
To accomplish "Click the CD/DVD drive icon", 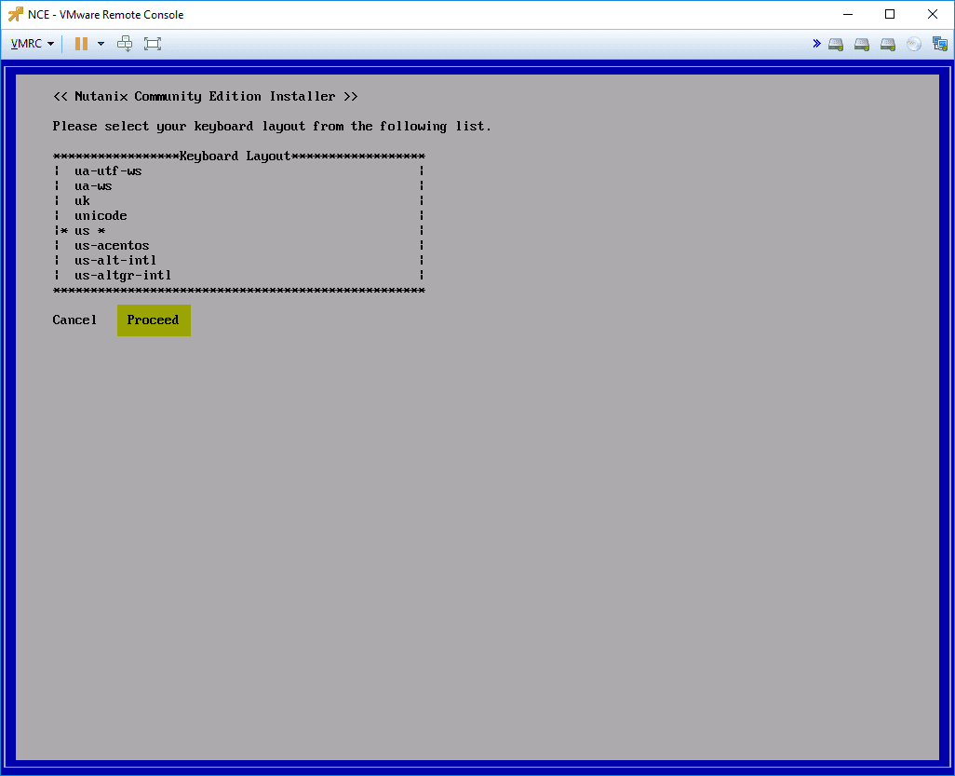I will (913, 43).
